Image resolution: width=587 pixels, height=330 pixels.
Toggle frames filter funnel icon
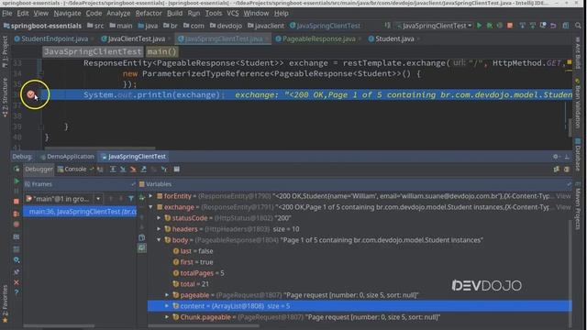(x=130, y=199)
